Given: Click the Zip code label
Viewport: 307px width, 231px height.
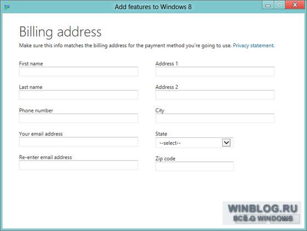Looking at the screenshot, I should pyautogui.click(x=165, y=159).
